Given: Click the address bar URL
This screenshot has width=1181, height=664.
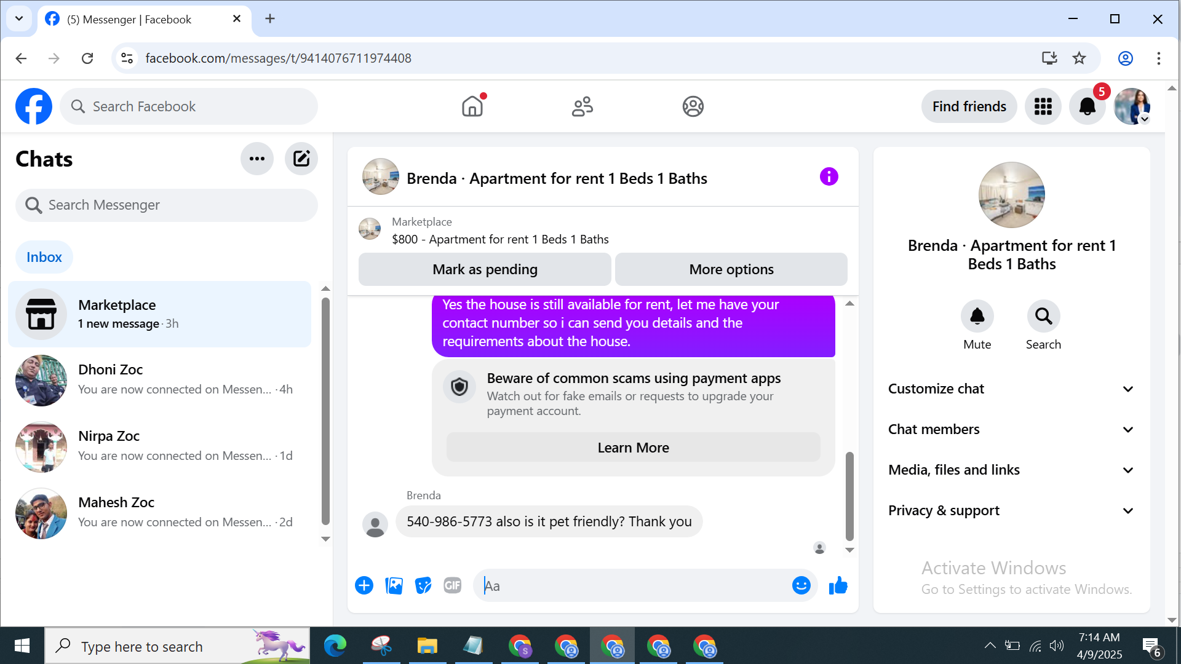Looking at the screenshot, I should coord(279,58).
